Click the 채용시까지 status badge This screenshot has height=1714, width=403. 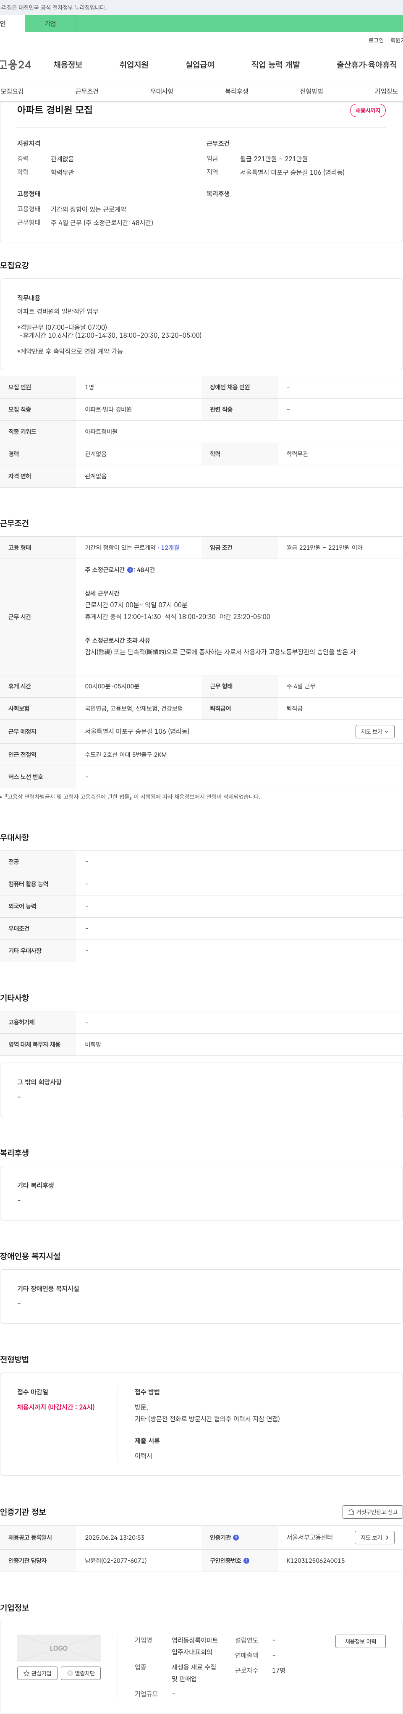(x=368, y=110)
